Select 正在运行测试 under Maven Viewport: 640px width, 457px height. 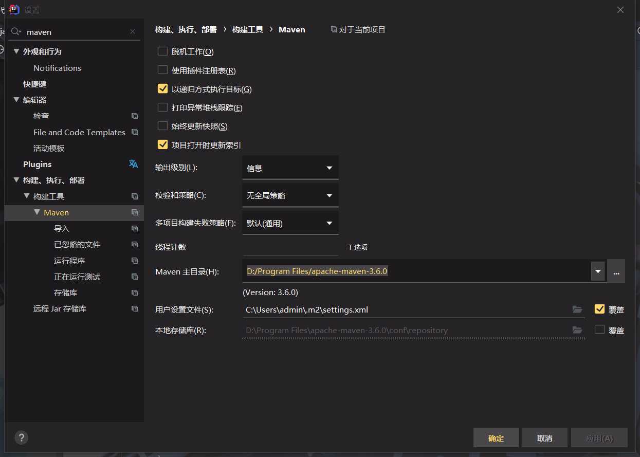click(x=77, y=277)
